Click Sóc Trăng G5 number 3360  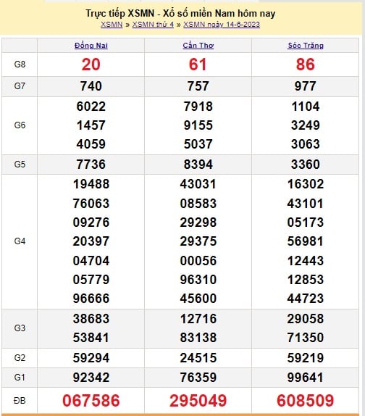pos(306,165)
